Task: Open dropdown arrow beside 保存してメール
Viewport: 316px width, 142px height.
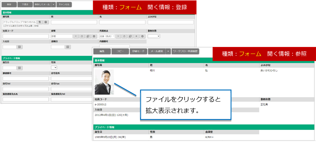Action: pos(54,5)
